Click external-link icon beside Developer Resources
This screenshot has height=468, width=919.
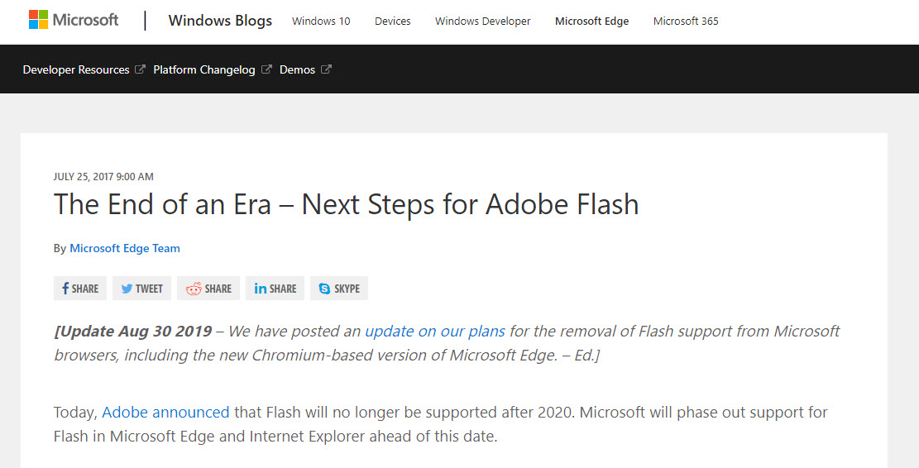pyautogui.click(x=140, y=69)
